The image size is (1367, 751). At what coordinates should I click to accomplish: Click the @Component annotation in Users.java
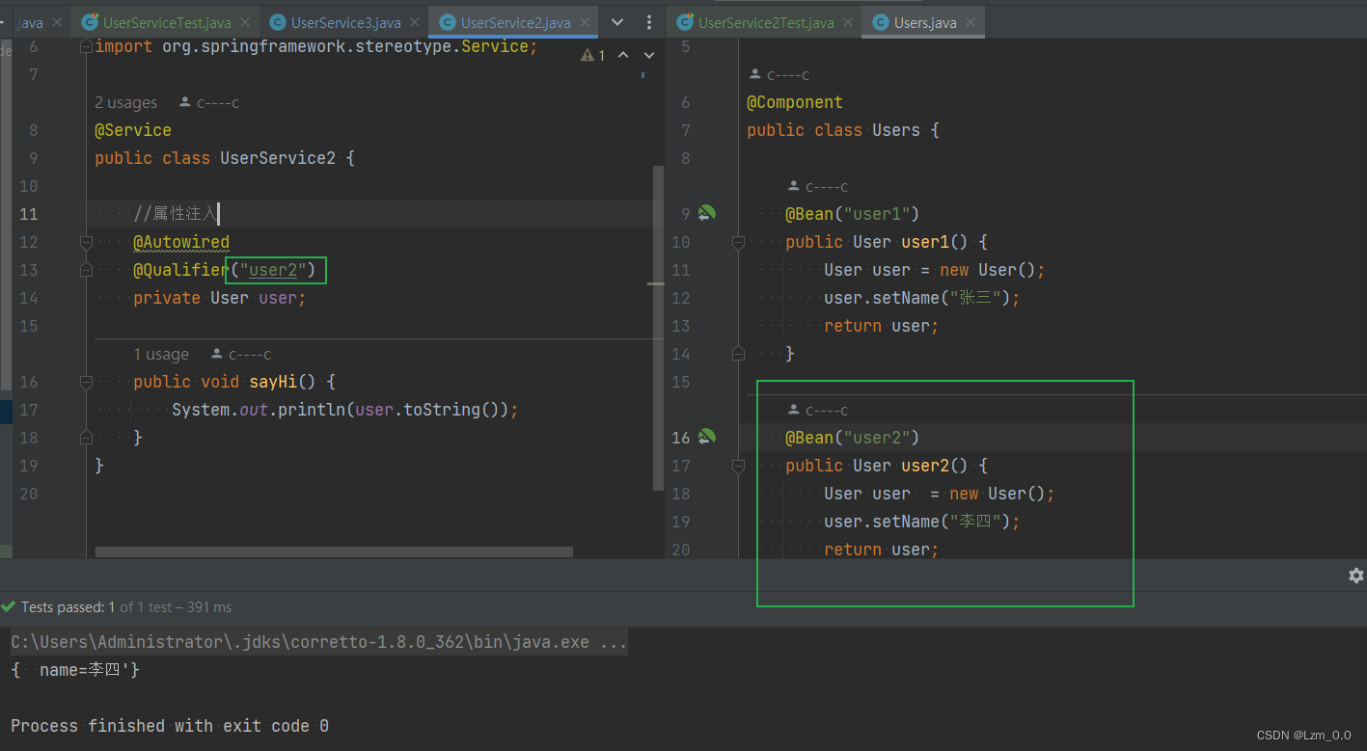[x=795, y=102]
